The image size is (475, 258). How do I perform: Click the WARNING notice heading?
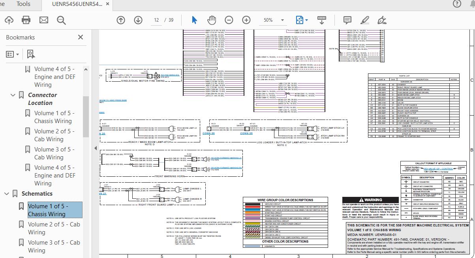pyautogui.click(x=370, y=200)
